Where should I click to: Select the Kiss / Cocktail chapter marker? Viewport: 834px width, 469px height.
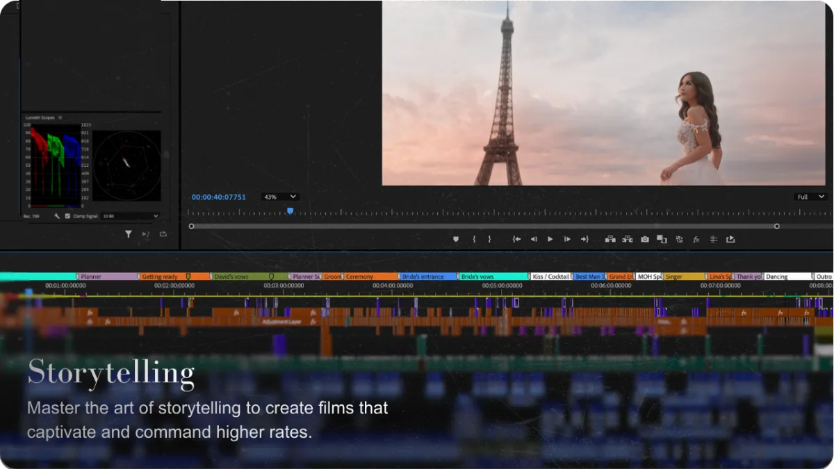tap(550, 277)
